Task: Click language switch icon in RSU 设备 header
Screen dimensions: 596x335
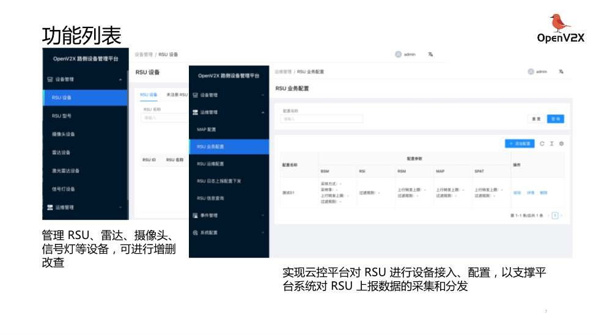Action: click(x=431, y=54)
